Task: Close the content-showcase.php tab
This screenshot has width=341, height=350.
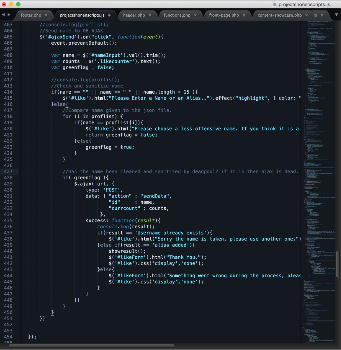Action: click(x=307, y=15)
